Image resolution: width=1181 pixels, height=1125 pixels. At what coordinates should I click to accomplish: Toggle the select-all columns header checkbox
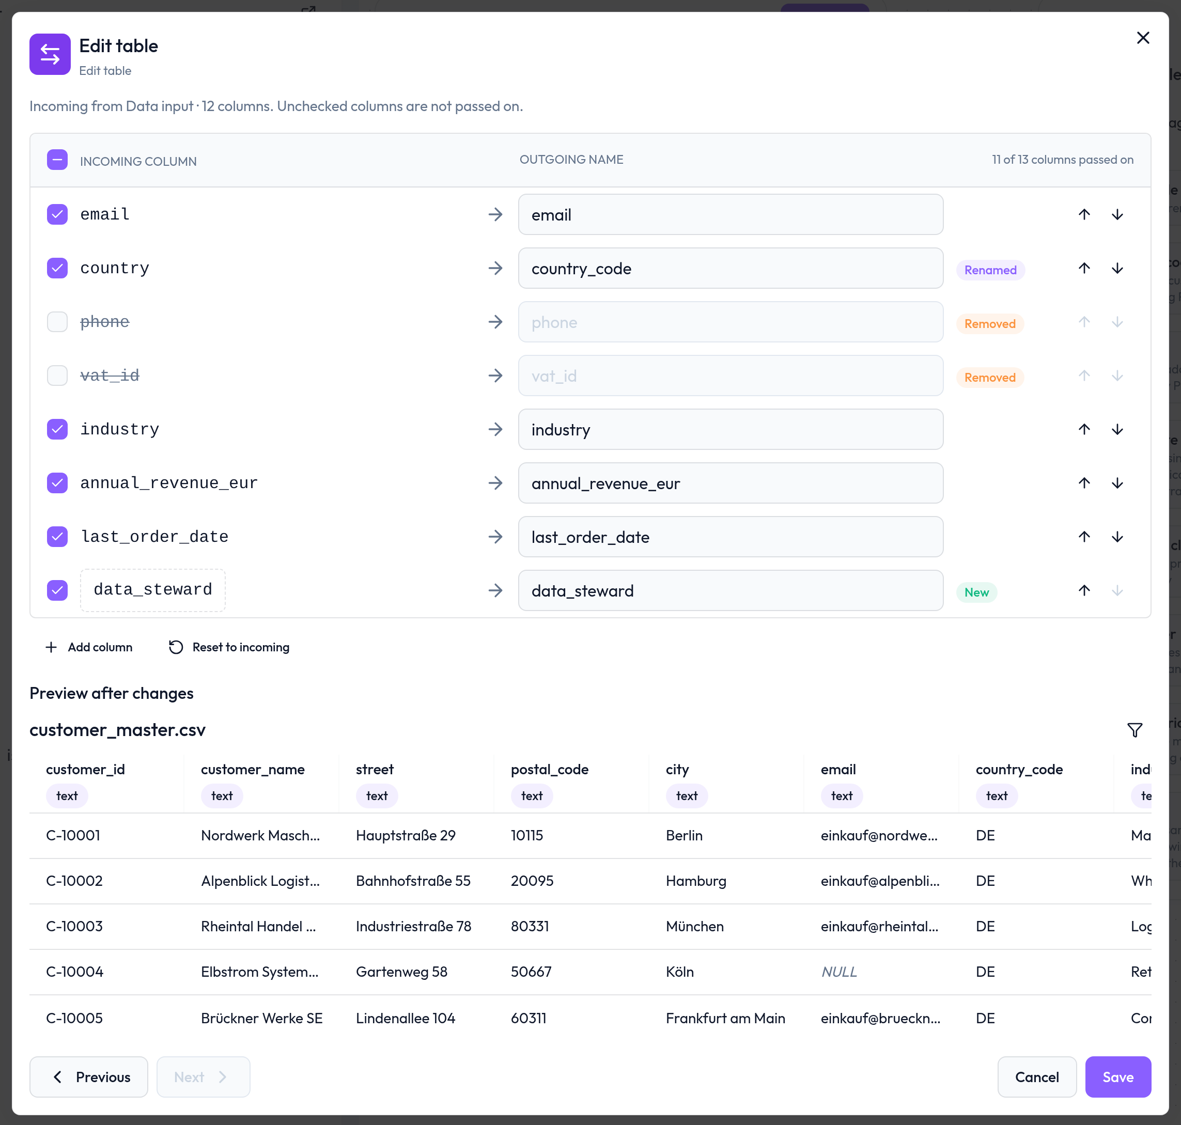click(57, 160)
